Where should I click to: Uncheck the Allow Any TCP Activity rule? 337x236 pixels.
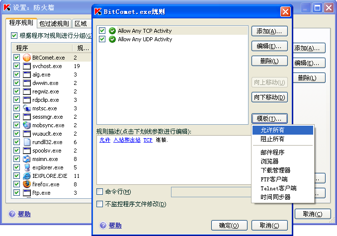(102, 31)
